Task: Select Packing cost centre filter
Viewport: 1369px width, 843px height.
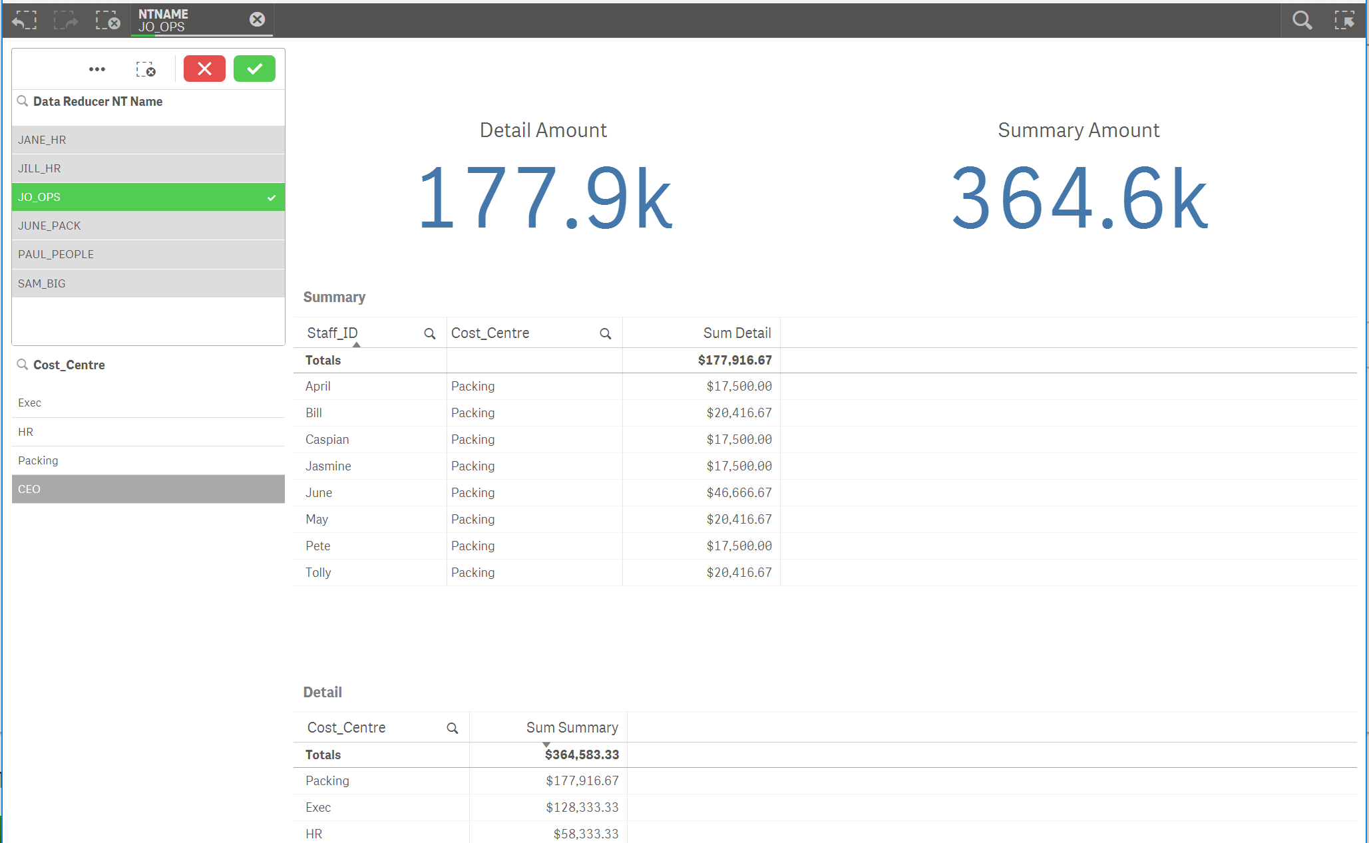Action: 148,460
